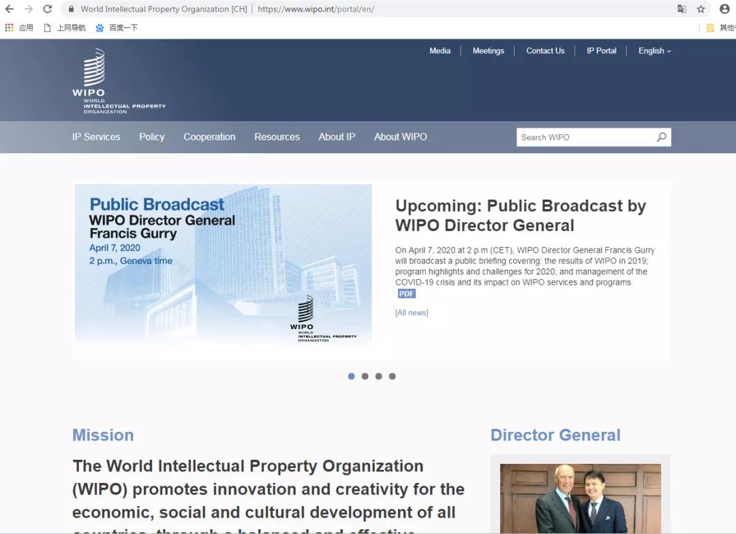The image size is (736, 534).
Task: Click the Public Broadcast banner image
Action: (x=224, y=265)
